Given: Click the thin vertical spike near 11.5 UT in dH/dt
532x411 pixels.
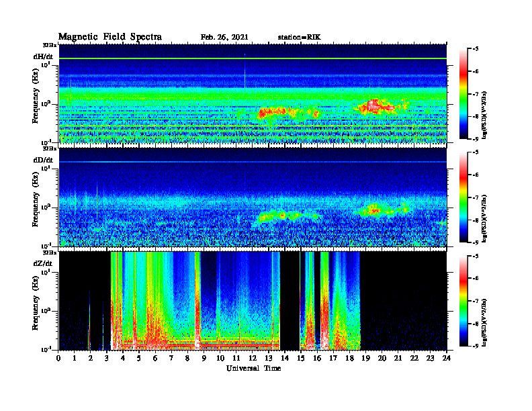Looking at the screenshot, I should coord(245,71).
